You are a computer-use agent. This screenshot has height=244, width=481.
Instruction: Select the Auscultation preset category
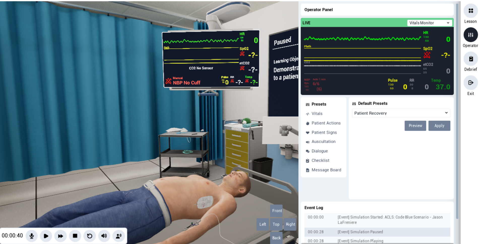(323, 142)
